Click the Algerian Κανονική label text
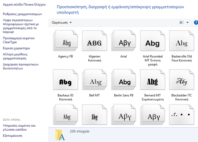The image size is (198, 142). (95, 58)
